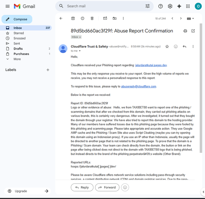This screenshot has height=199, width=205.
Task: Add emoji reaction in message header
Action: (175, 47)
